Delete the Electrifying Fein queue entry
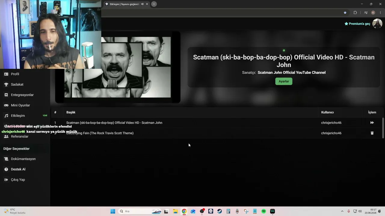 [x=372, y=133]
